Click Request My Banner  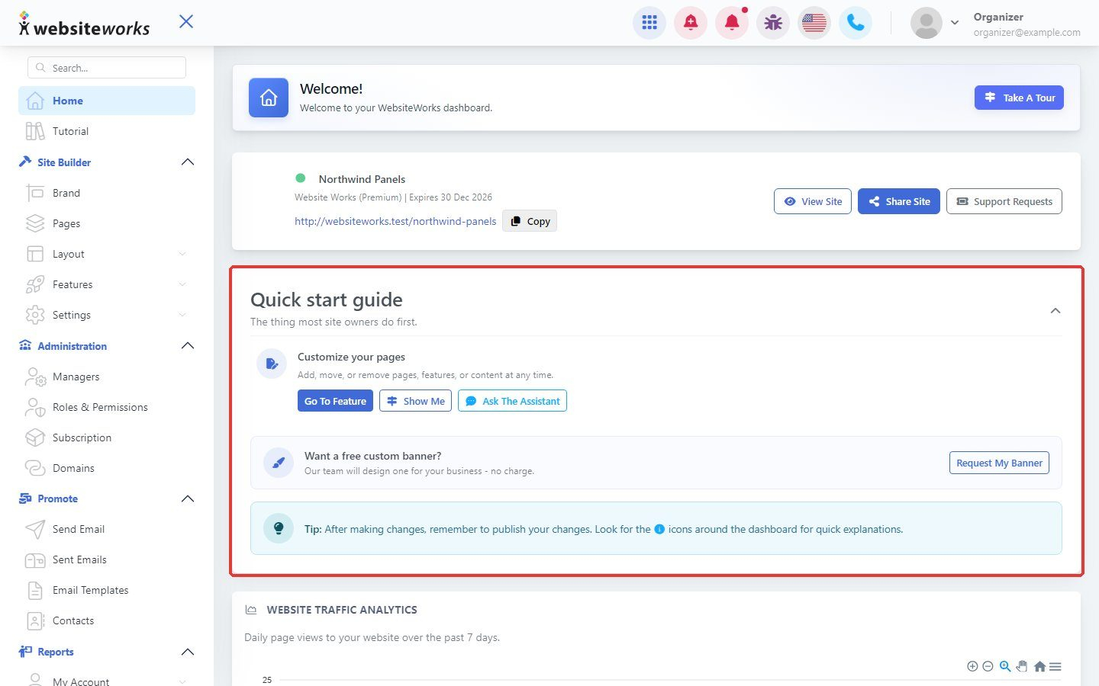click(999, 463)
